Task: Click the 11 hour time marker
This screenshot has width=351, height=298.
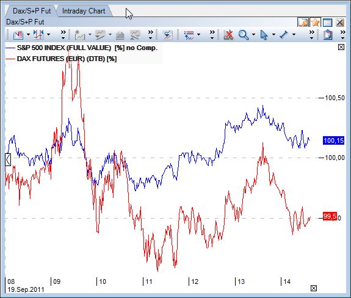Action: coord(149,282)
